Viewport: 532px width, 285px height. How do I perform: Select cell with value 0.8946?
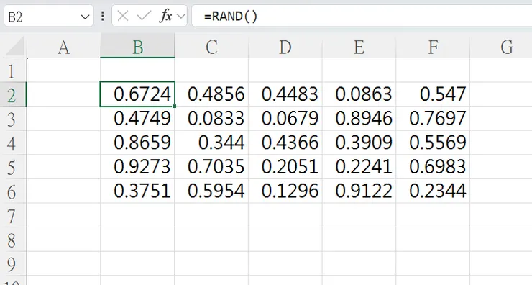359,119
